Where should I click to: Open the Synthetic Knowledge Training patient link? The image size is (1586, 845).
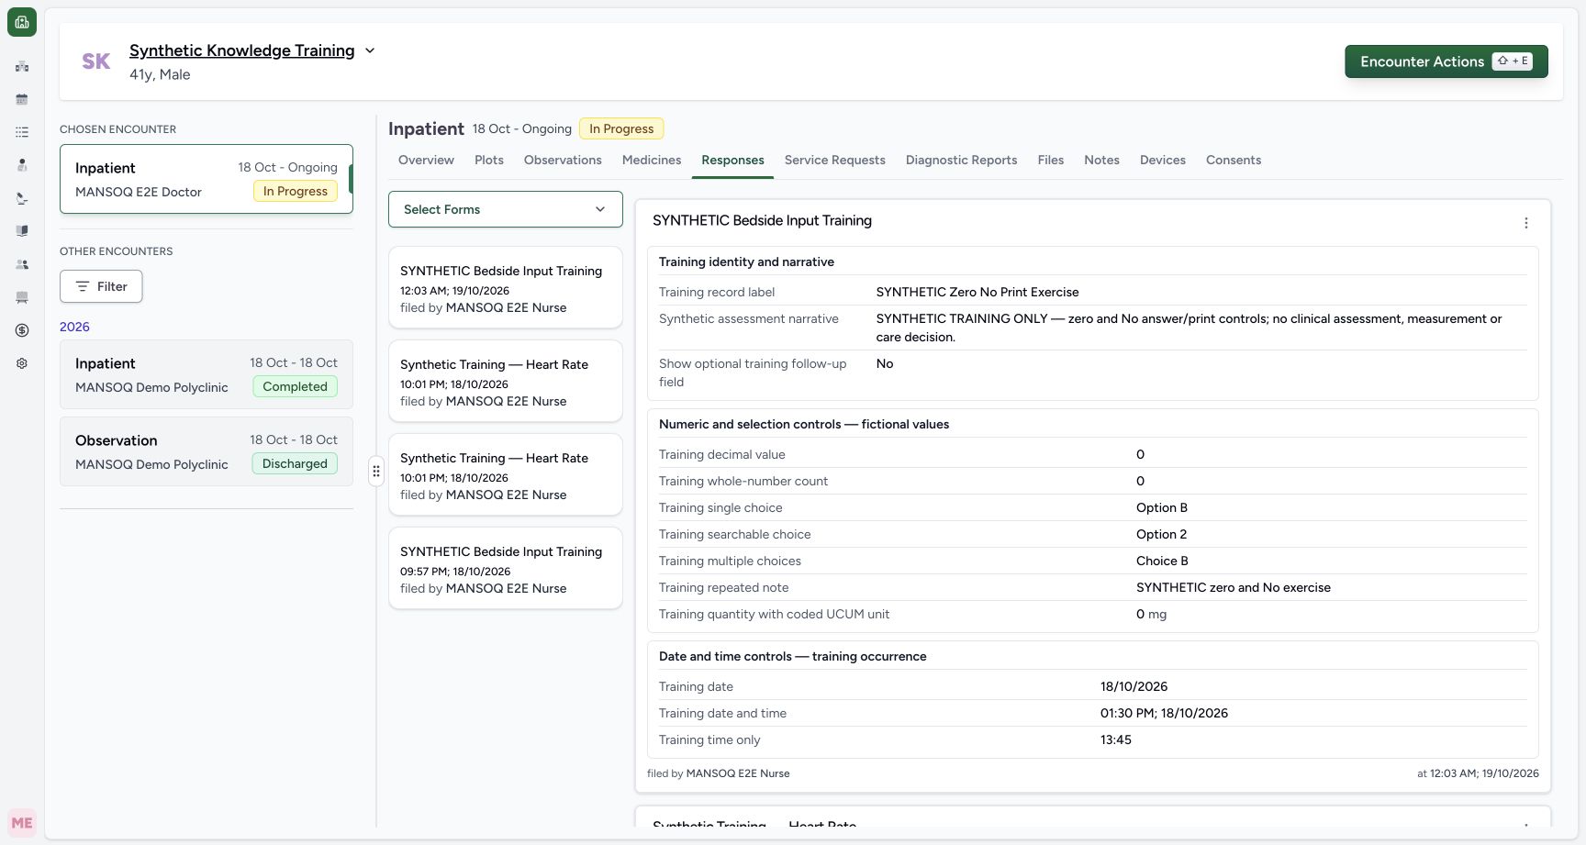pos(242,50)
